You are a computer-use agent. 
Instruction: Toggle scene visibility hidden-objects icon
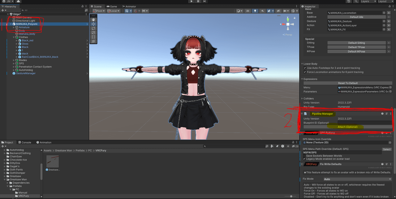coord(279,11)
